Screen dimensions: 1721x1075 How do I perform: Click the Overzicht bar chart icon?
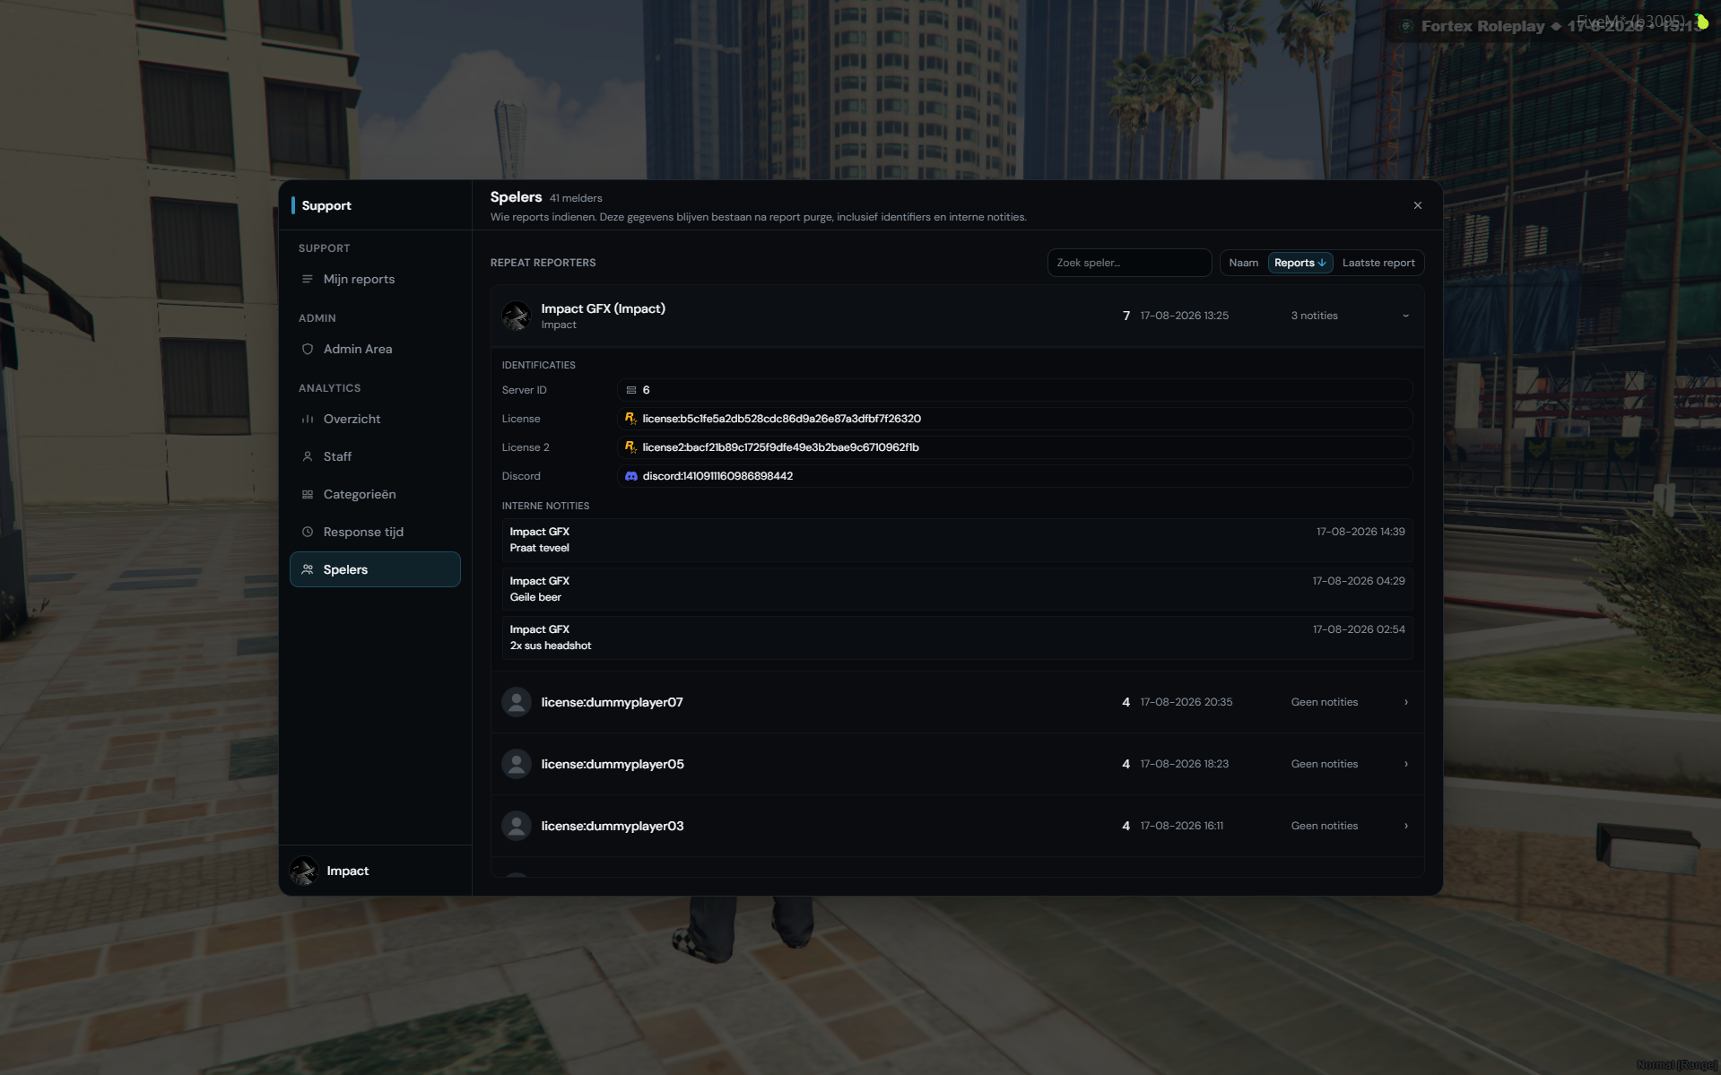pos(308,419)
